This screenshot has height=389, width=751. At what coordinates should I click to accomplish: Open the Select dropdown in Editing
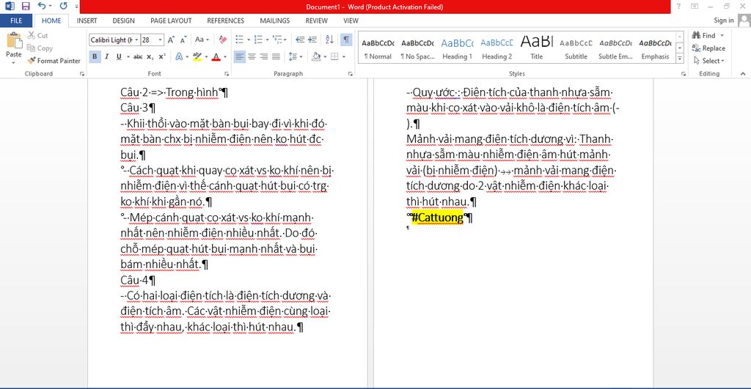[709, 61]
